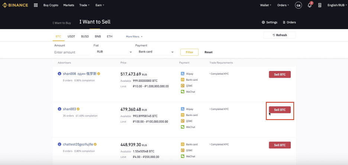
Task: Click the WeChat icon in shan003 row
Action: point(183,127)
